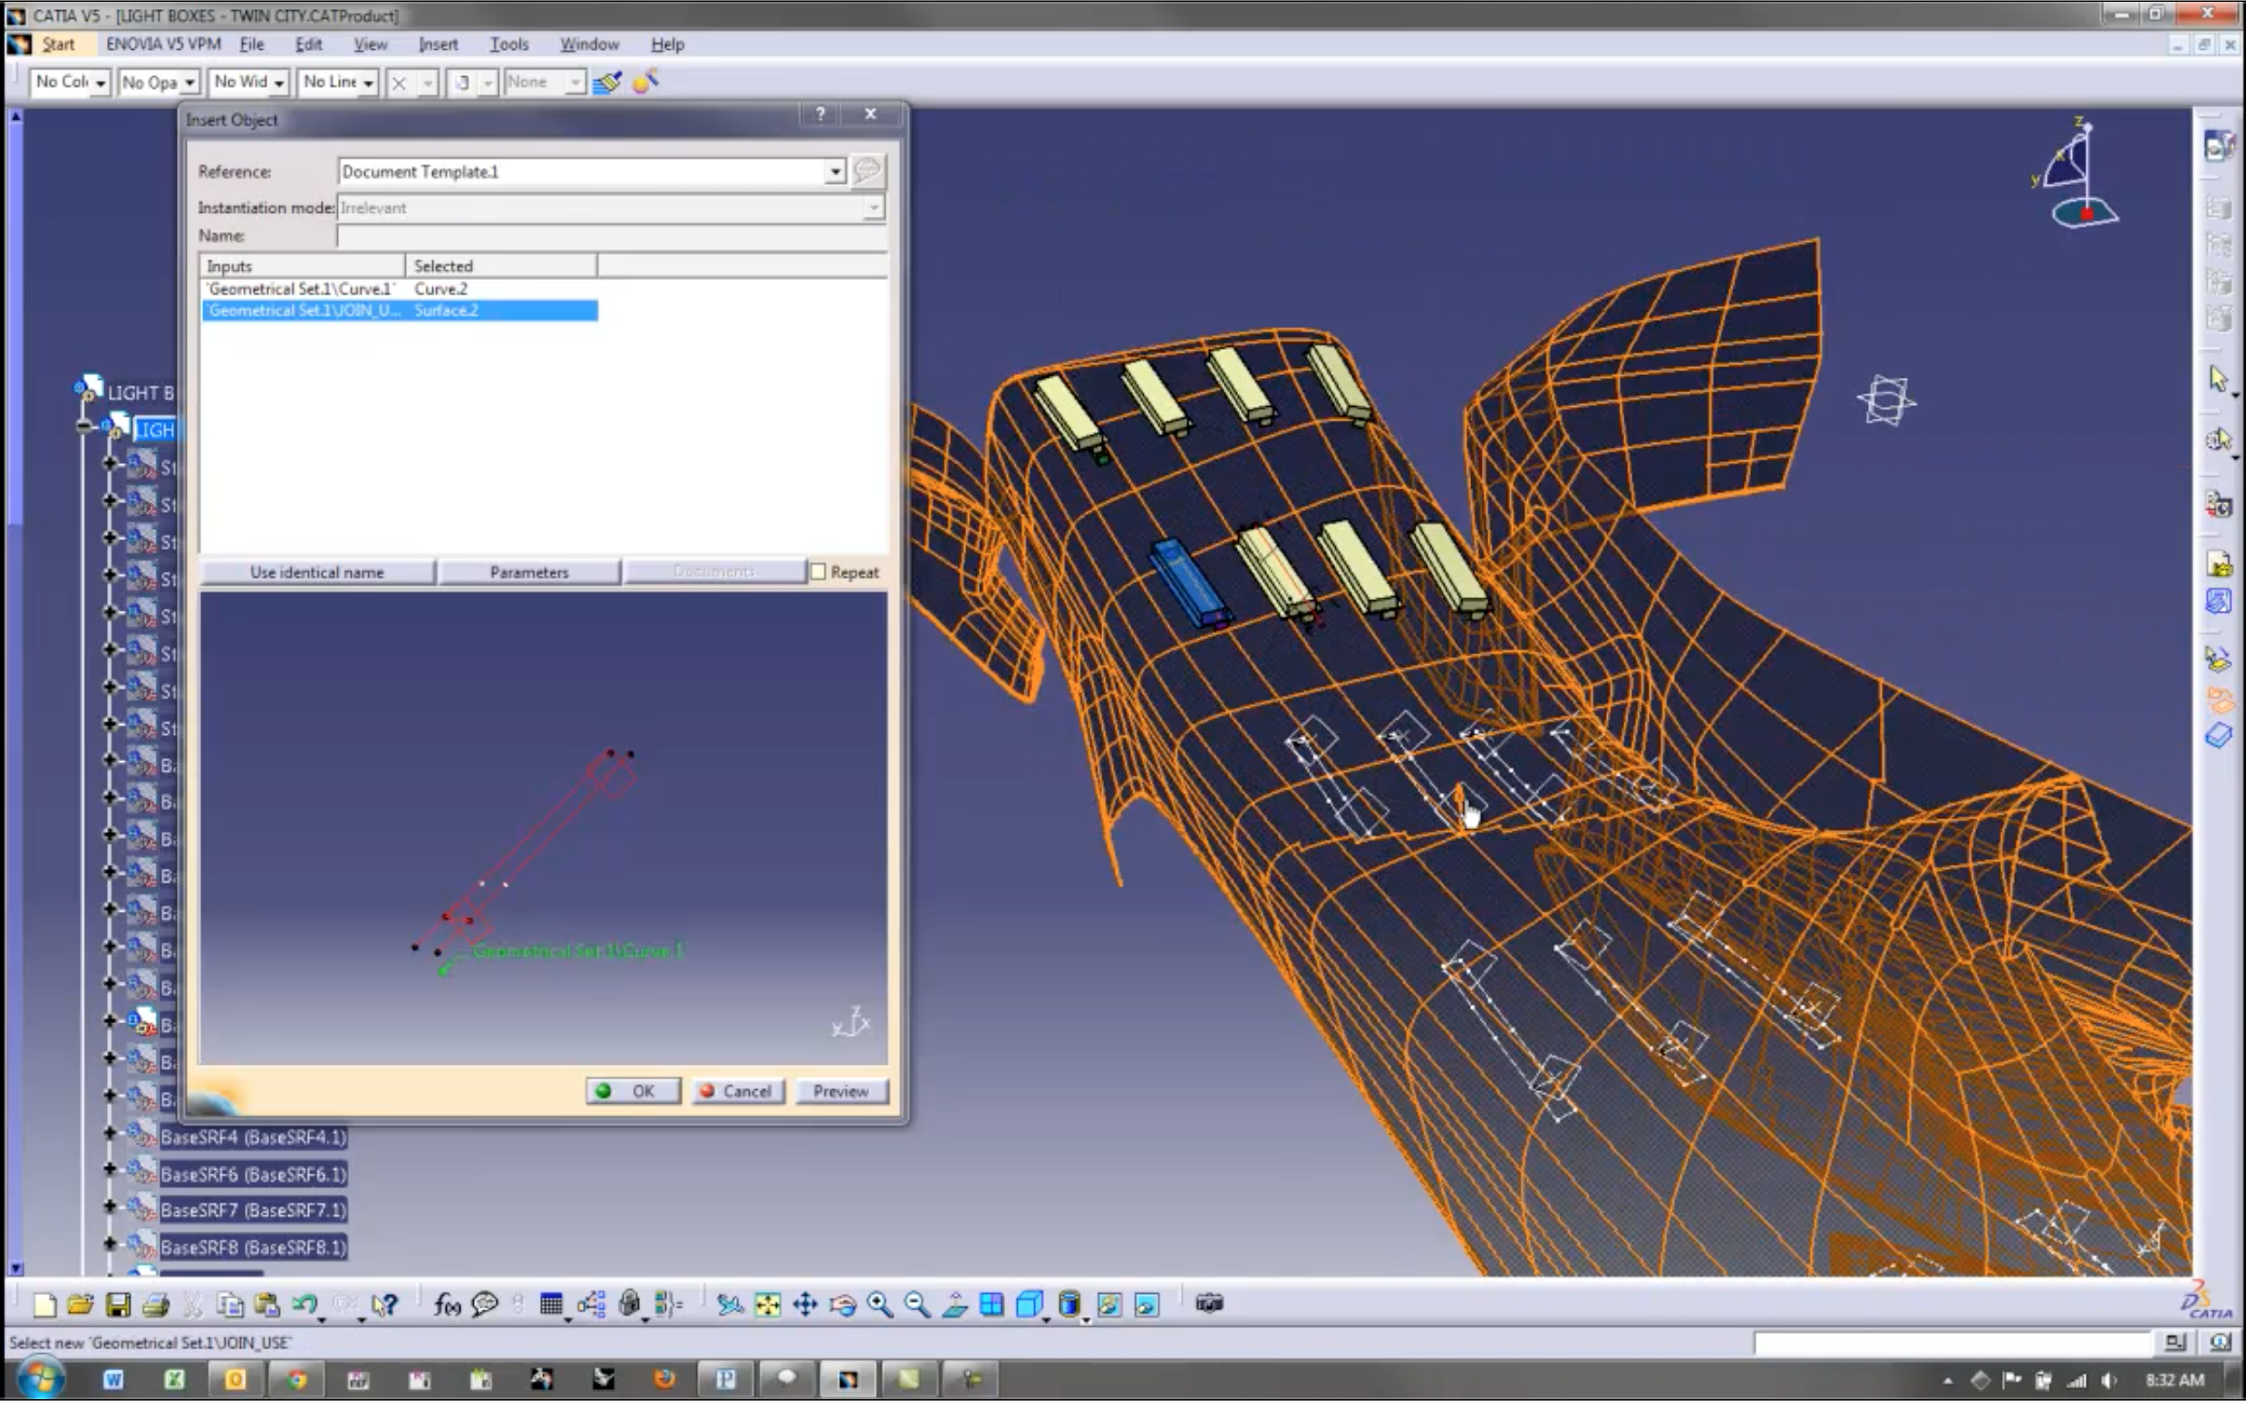Viewport: 2246px width, 1401px height.
Task: Click the Save floppy disk icon
Action: [118, 1305]
